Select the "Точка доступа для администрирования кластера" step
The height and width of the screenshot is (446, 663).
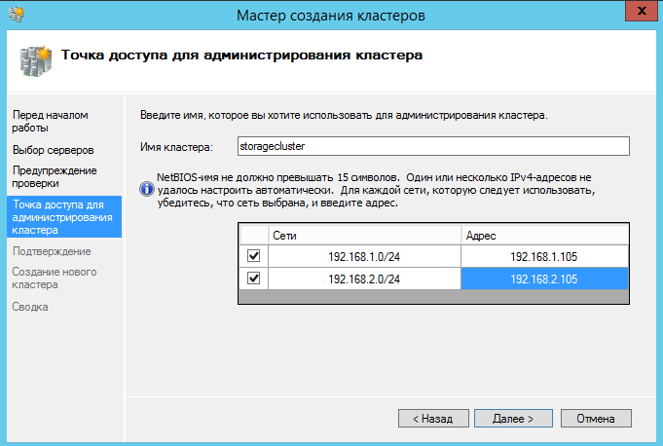tap(58, 217)
